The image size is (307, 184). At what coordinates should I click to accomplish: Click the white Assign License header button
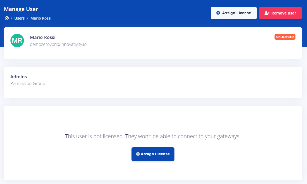(233, 13)
